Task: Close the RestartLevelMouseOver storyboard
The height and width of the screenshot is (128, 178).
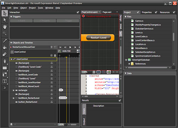Action: click(55, 47)
